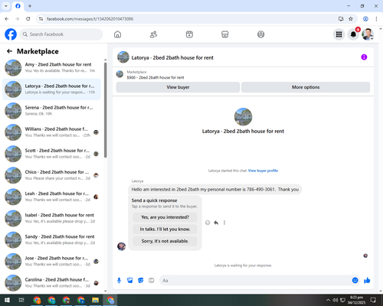Click the install app icon in address bar

point(341,19)
